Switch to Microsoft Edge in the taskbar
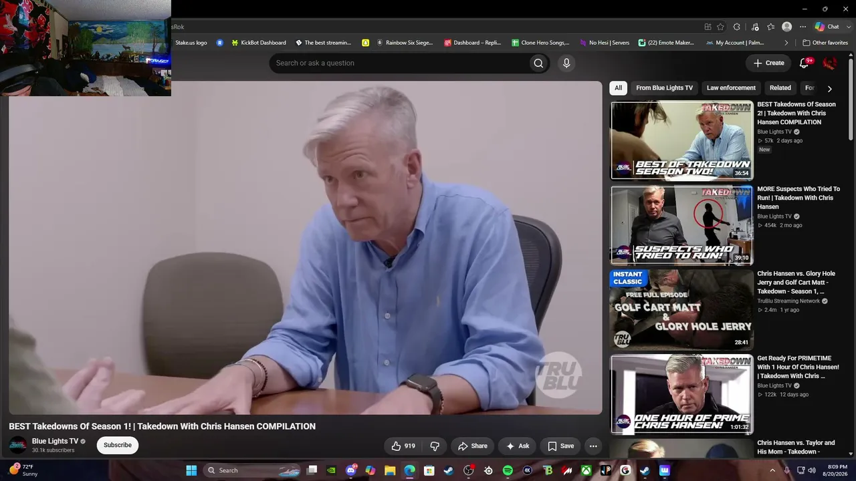 [x=409, y=470]
